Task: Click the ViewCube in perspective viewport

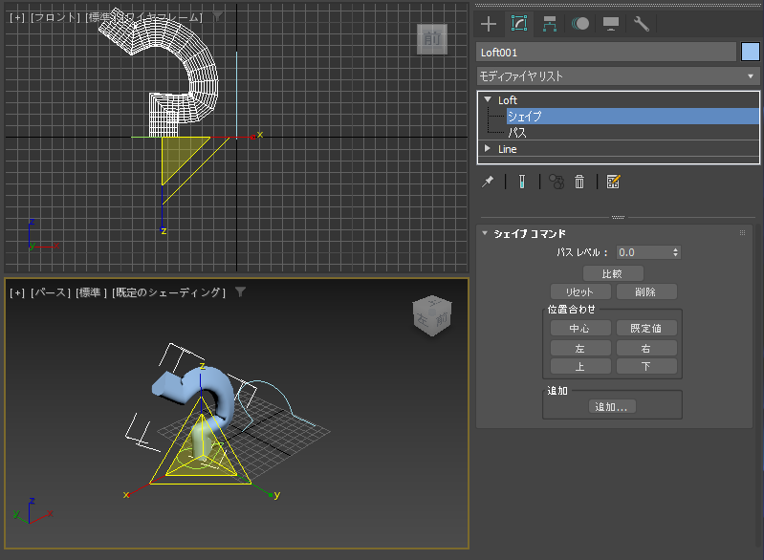Action: click(x=431, y=315)
